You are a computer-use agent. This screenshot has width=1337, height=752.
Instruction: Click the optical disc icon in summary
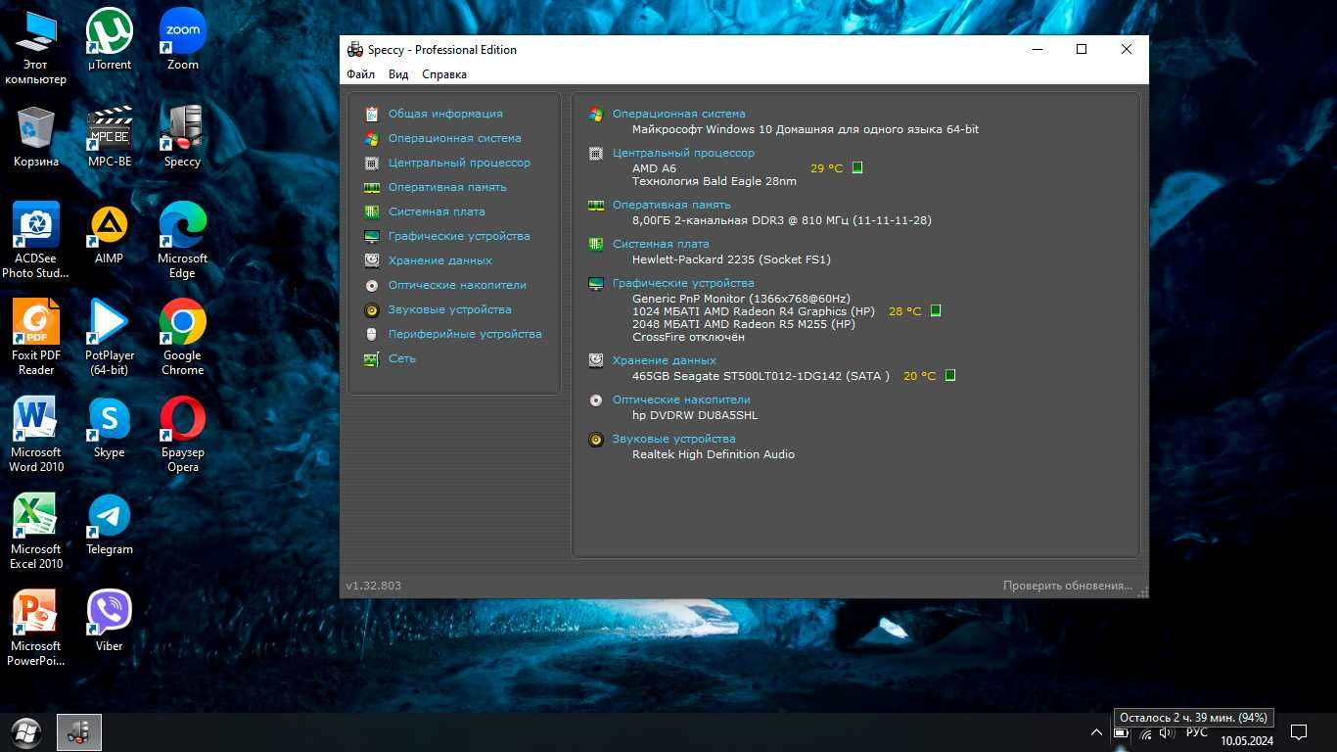595,399
